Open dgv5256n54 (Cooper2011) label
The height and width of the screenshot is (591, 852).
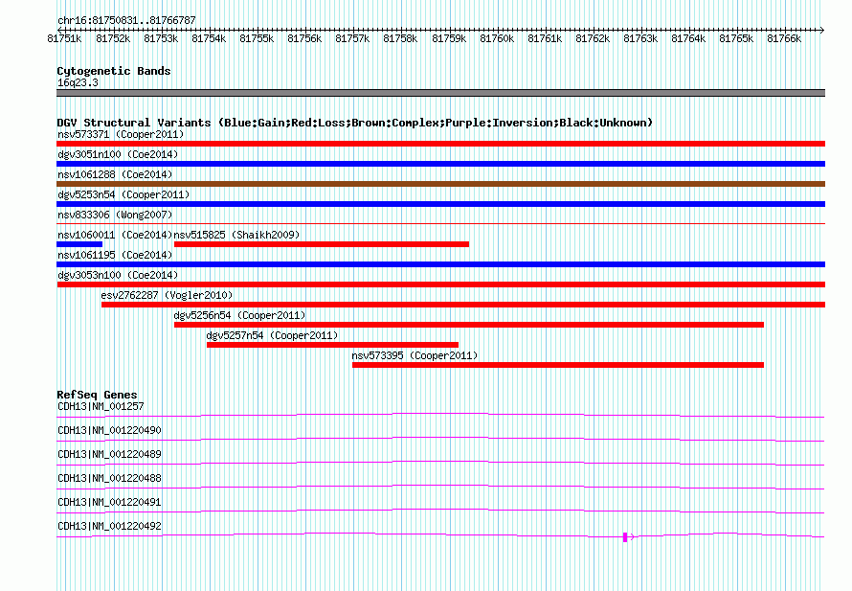[239, 315]
